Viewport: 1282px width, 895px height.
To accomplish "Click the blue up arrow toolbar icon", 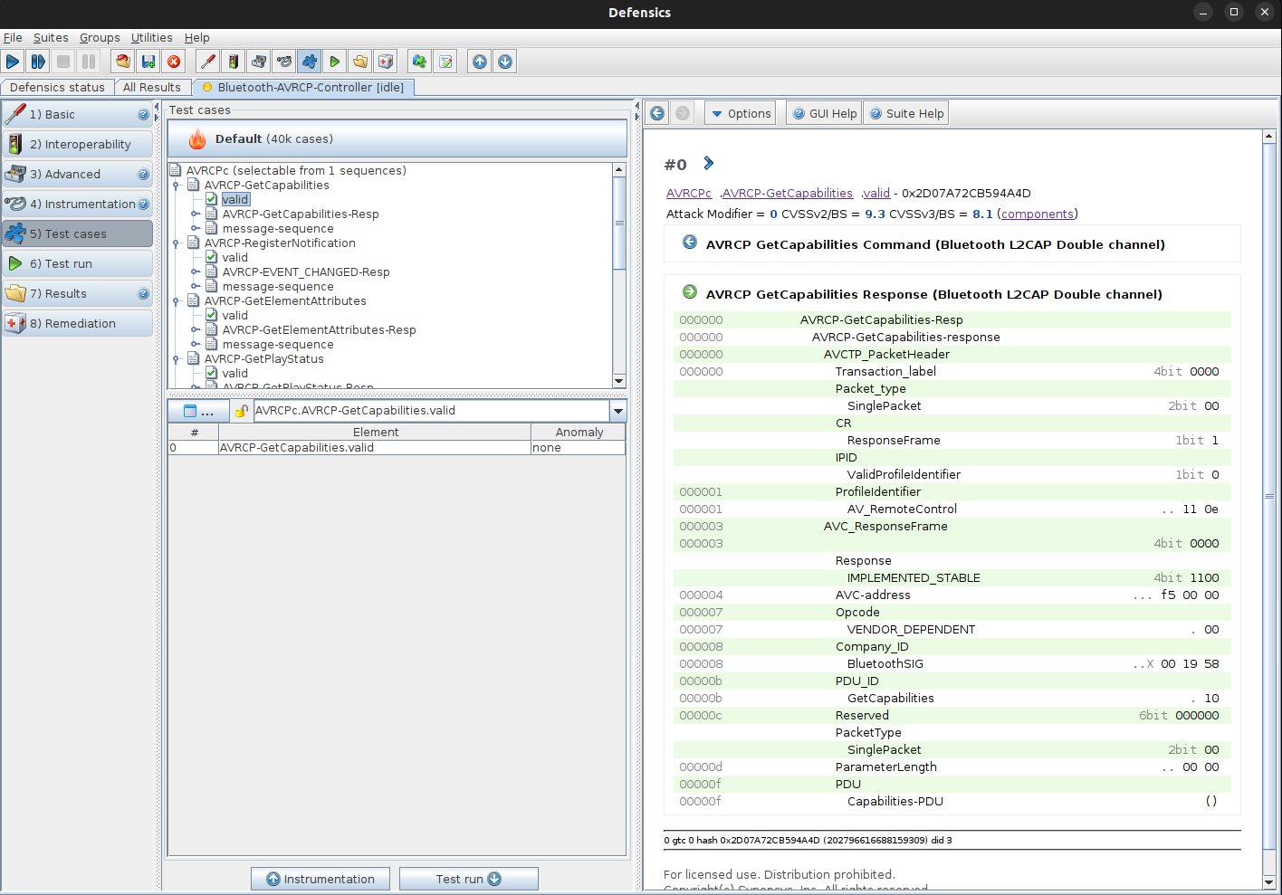I will [480, 62].
